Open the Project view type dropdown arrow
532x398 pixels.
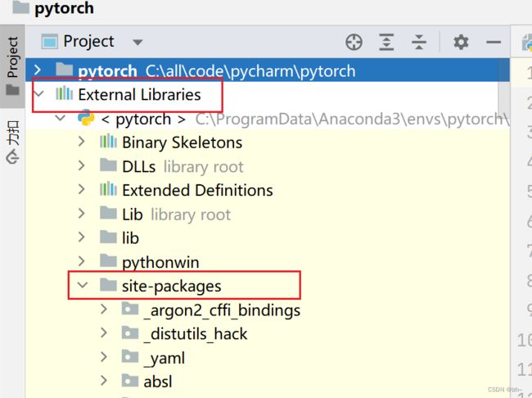click(138, 43)
